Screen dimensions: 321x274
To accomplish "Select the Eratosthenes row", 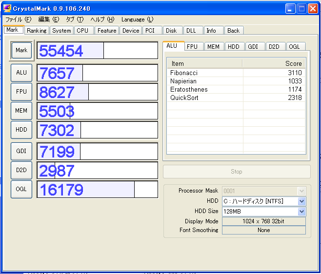I will 236,89.
